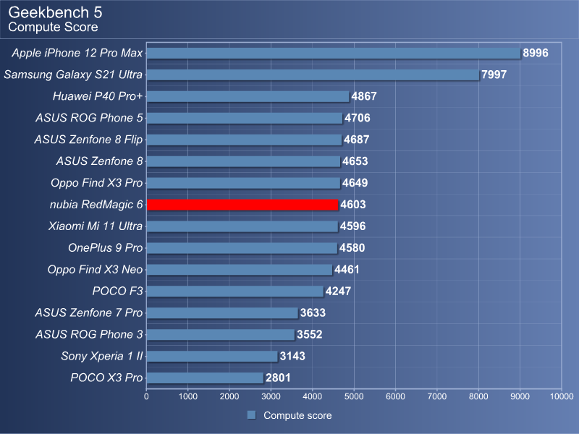Click the "7000" x-axis tick label
This screenshot has width=579, height=434.
tap(437, 396)
